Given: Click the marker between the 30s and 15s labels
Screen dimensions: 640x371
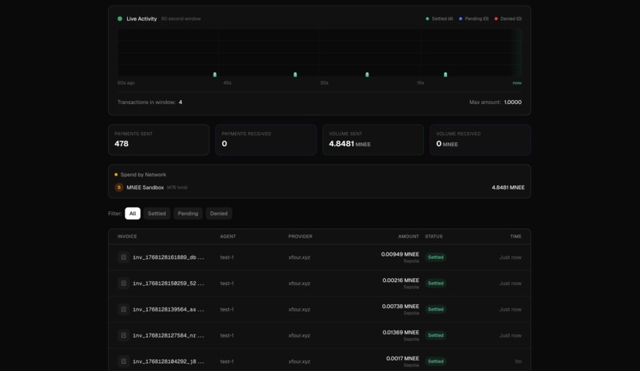Looking at the screenshot, I should (x=367, y=75).
